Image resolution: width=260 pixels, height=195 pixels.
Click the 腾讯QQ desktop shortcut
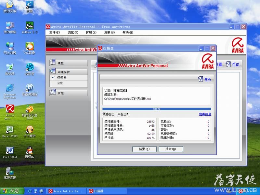pos(30,152)
